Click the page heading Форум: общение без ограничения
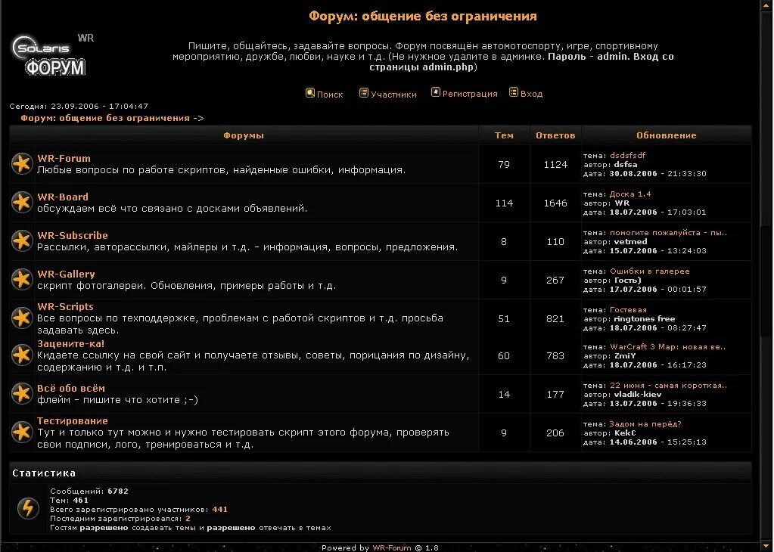Screen dimensions: 774x552 423,17
